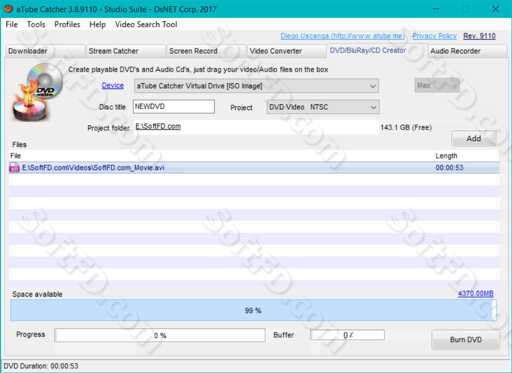
Task: Open the Video Search Tool menu
Action: pyautogui.click(x=146, y=24)
